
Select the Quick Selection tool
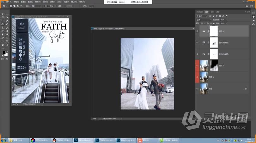(7, 17)
